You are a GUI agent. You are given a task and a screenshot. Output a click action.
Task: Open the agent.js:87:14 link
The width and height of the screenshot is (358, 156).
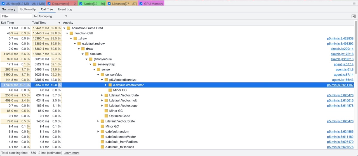point(344,75)
